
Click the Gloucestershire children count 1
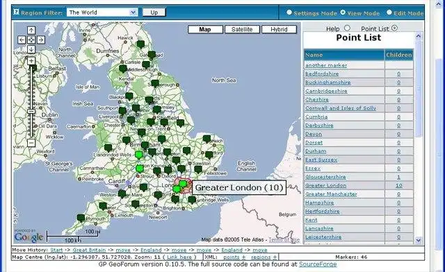click(398, 177)
